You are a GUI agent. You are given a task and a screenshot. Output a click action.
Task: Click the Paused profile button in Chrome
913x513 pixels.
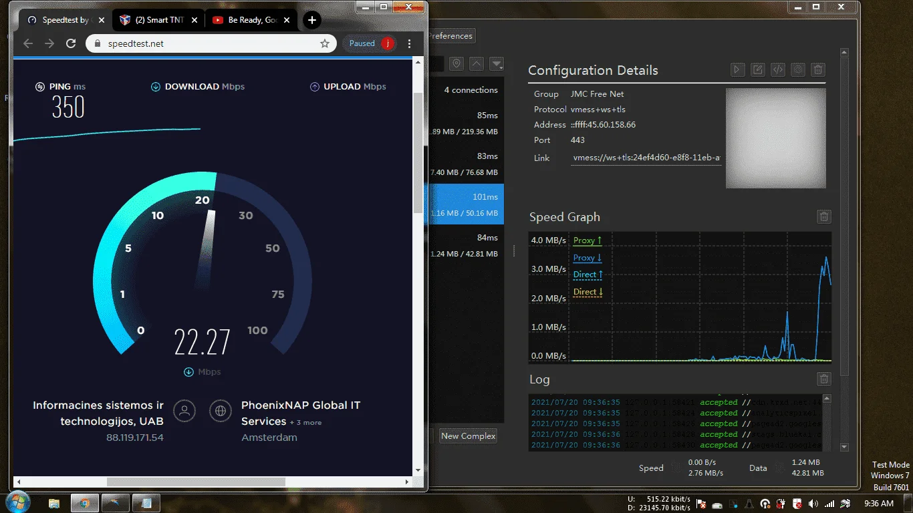[370, 43]
